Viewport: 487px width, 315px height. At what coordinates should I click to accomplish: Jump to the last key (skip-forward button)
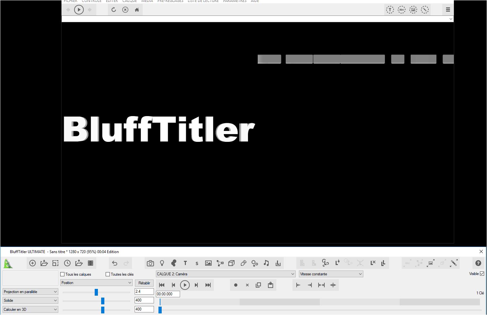point(208,285)
